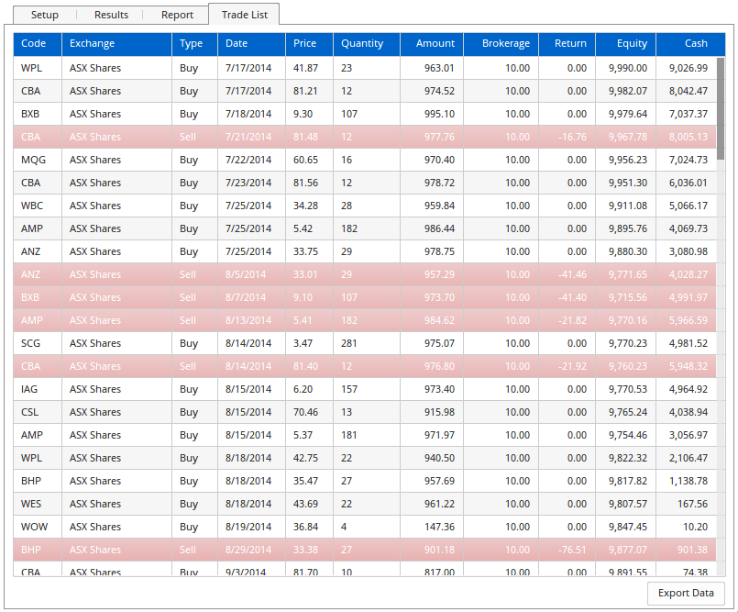Sort by the Amount column header
Screen dimensions: 738x612
432,44
